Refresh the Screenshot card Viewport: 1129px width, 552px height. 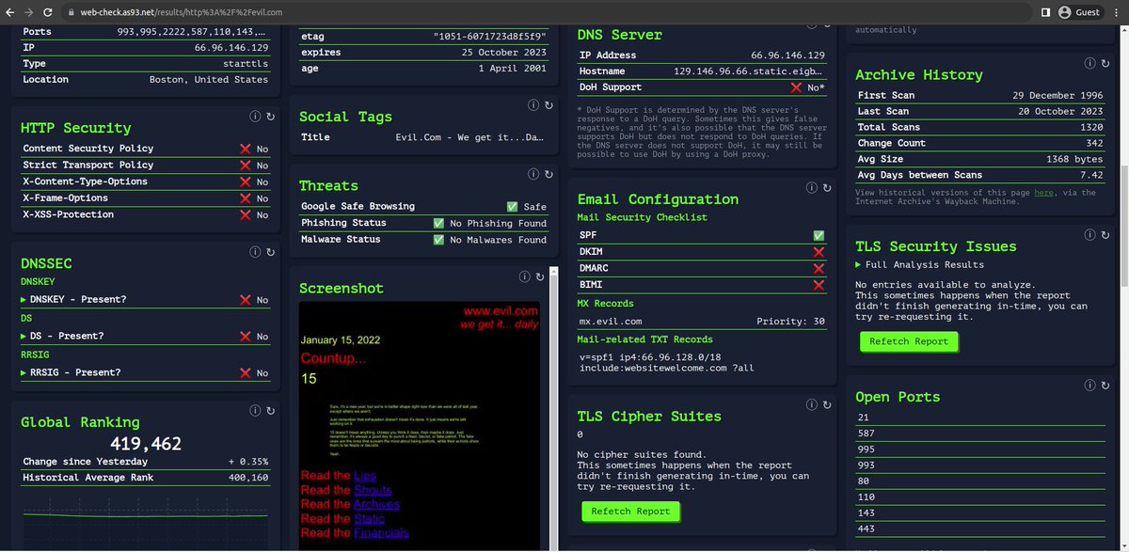[539, 276]
